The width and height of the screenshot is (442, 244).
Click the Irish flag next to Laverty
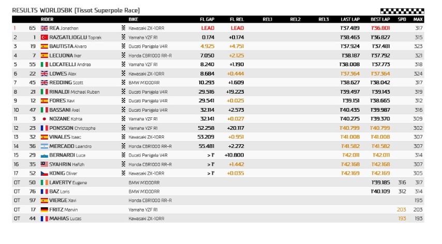pos(44,182)
